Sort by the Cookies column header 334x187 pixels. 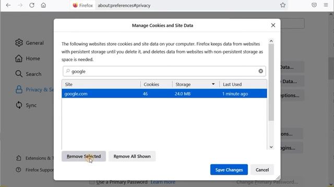(157, 84)
